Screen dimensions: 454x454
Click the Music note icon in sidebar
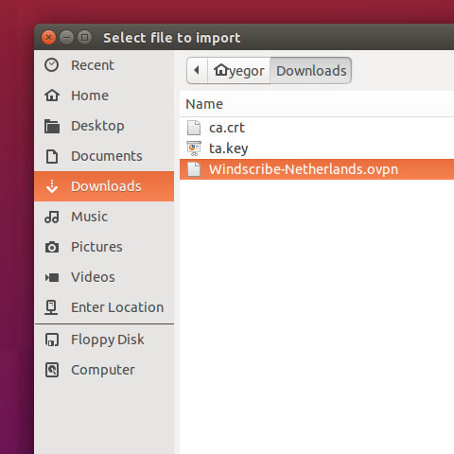coord(52,217)
